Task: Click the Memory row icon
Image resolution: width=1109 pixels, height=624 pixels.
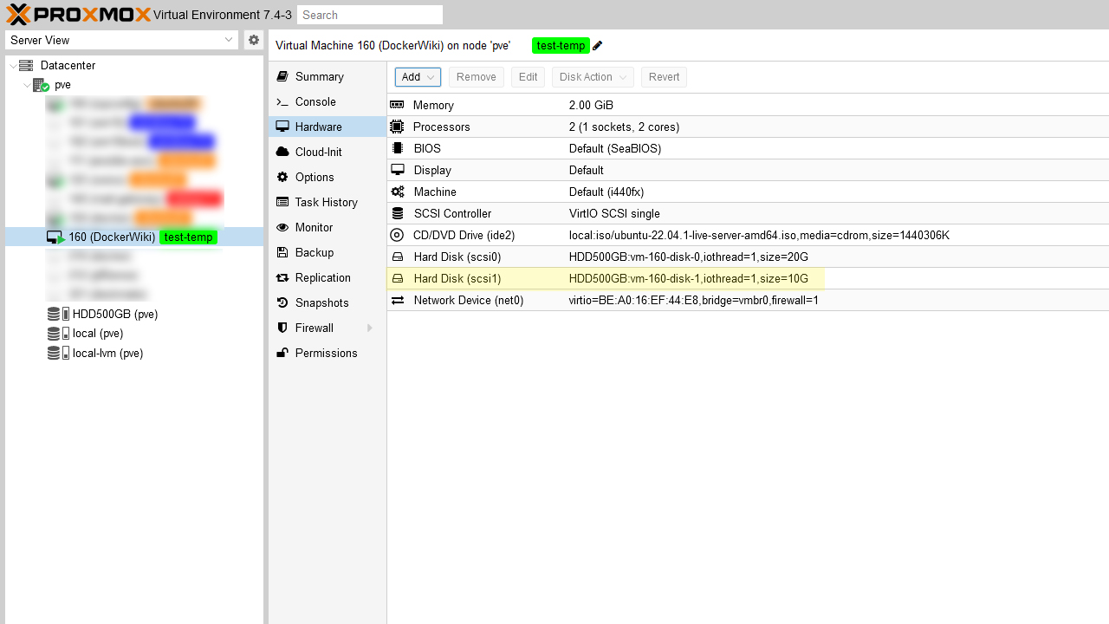Action: [x=398, y=106]
